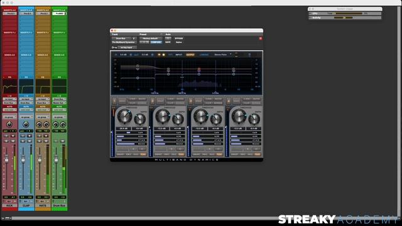Image resolution: width=402 pixels, height=226 pixels.
Task: Click band 4 Depth knob
Action: point(254,119)
